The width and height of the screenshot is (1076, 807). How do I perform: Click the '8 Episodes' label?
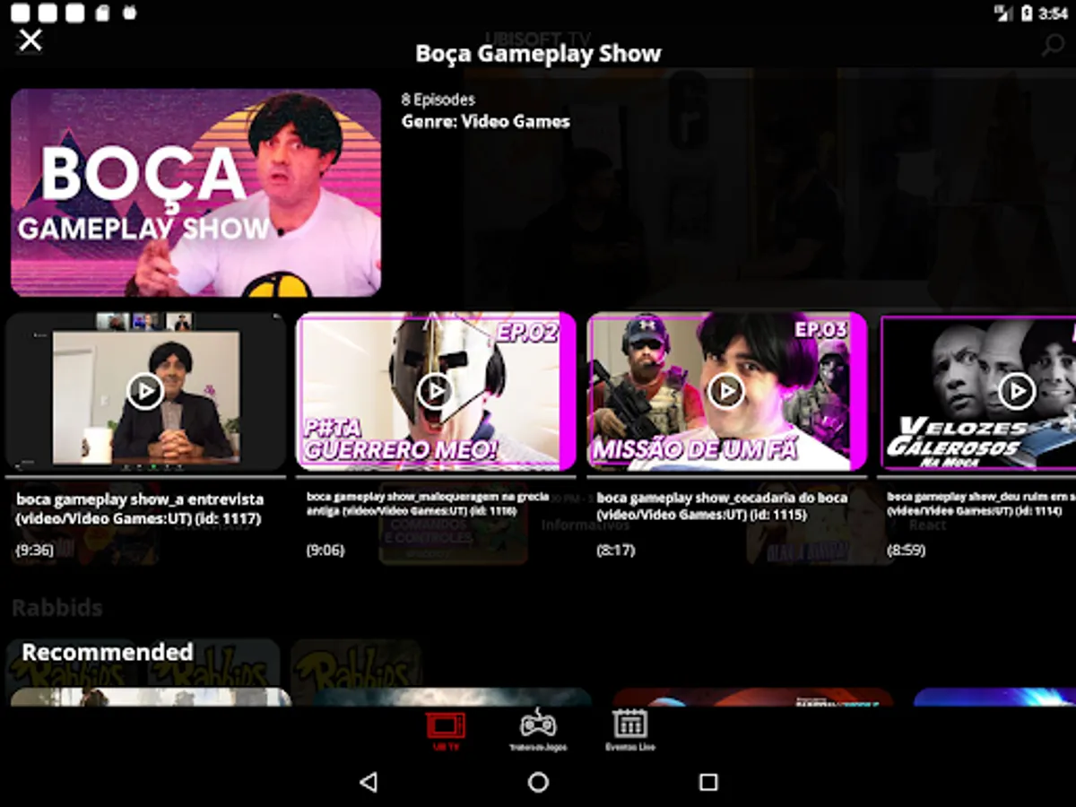coord(438,100)
